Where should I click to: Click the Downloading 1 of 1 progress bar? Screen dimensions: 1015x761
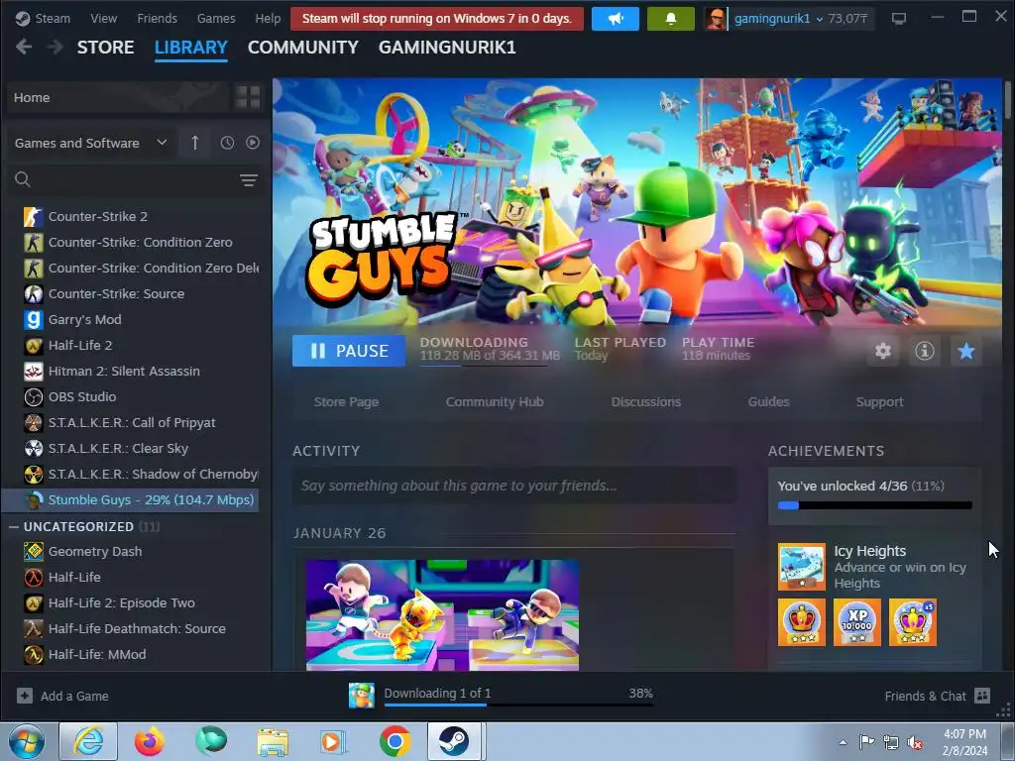pos(518,705)
